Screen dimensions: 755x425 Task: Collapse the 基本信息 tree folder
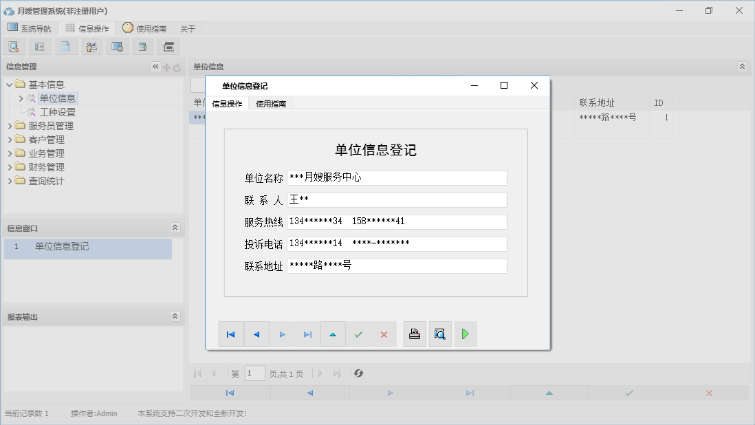point(9,85)
